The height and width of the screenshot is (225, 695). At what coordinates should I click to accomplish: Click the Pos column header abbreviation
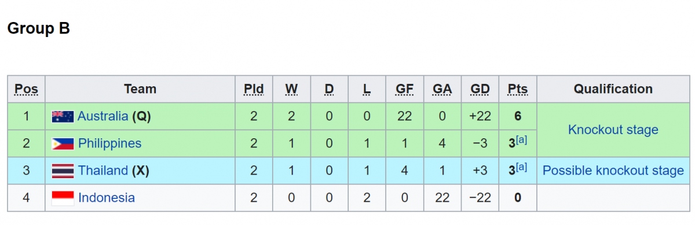click(x=26, y=89)
